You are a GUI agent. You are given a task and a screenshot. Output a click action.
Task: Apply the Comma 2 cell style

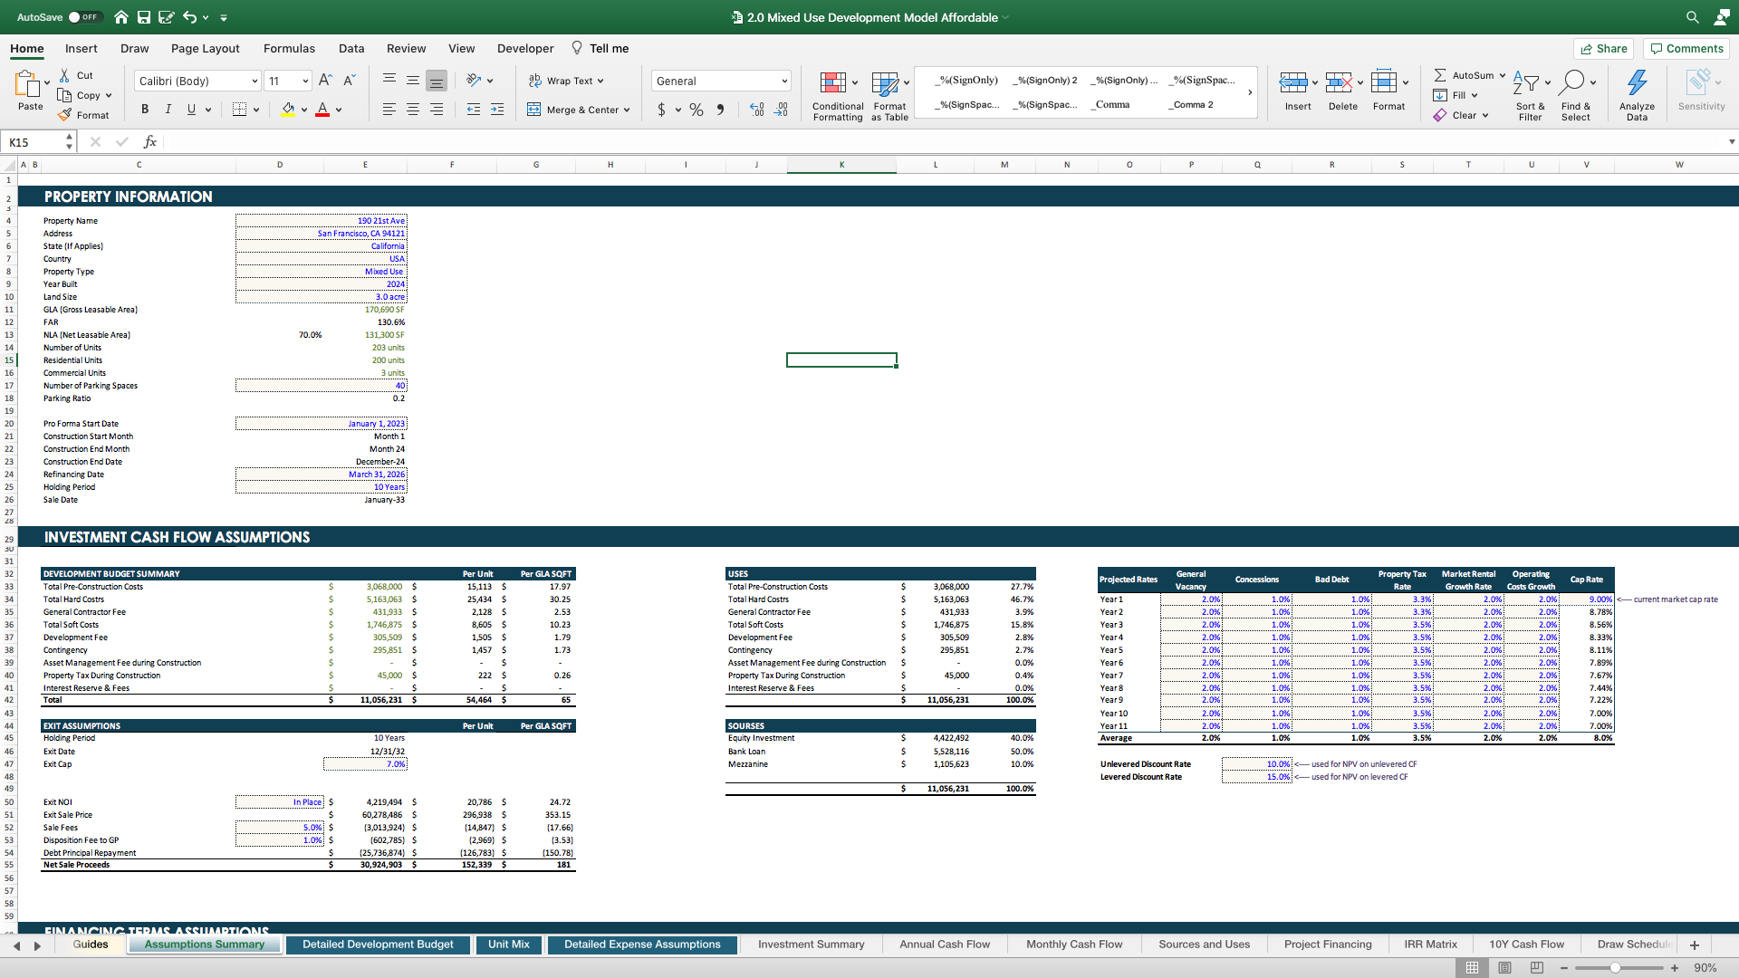(1190, 104)
